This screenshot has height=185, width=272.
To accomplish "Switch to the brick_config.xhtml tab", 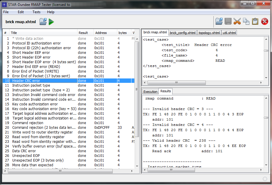I will tap(183, 33).
